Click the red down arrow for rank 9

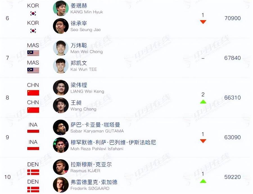203,141
